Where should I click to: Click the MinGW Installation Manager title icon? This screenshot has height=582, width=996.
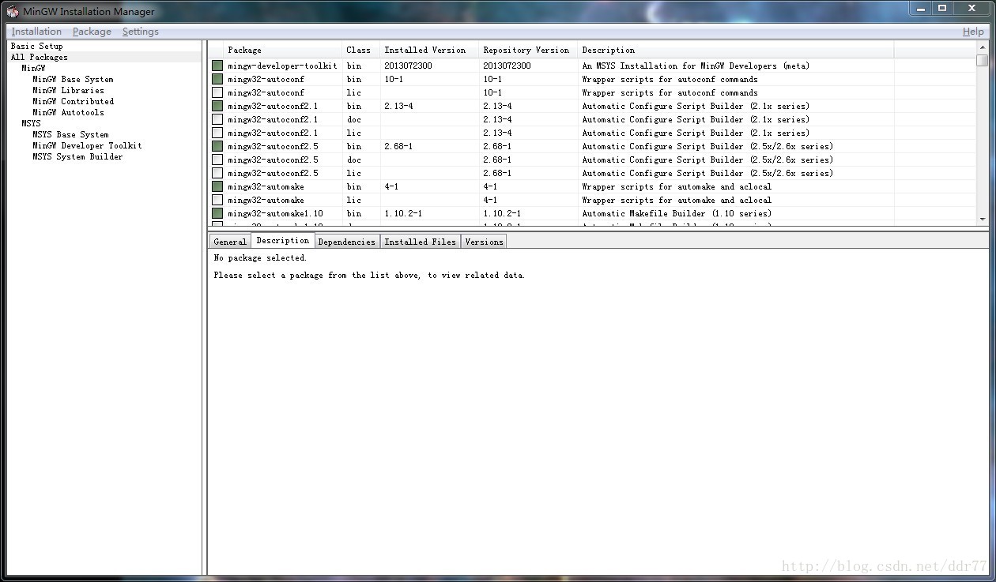tap(13, 11)
